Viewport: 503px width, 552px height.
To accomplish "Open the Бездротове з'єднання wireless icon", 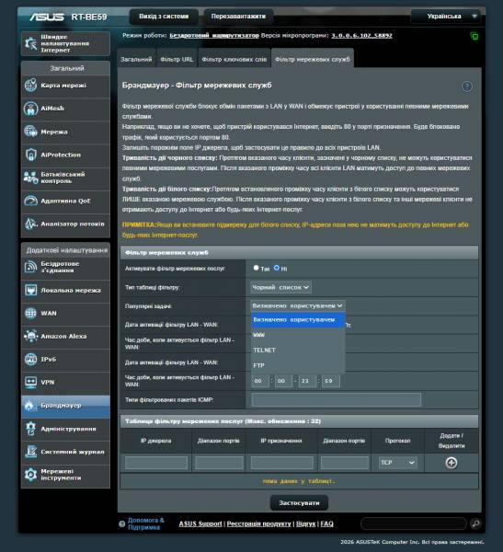I will 30,267.
